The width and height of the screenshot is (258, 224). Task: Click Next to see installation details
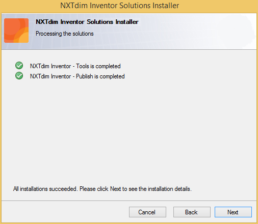(x=233, y=212)
